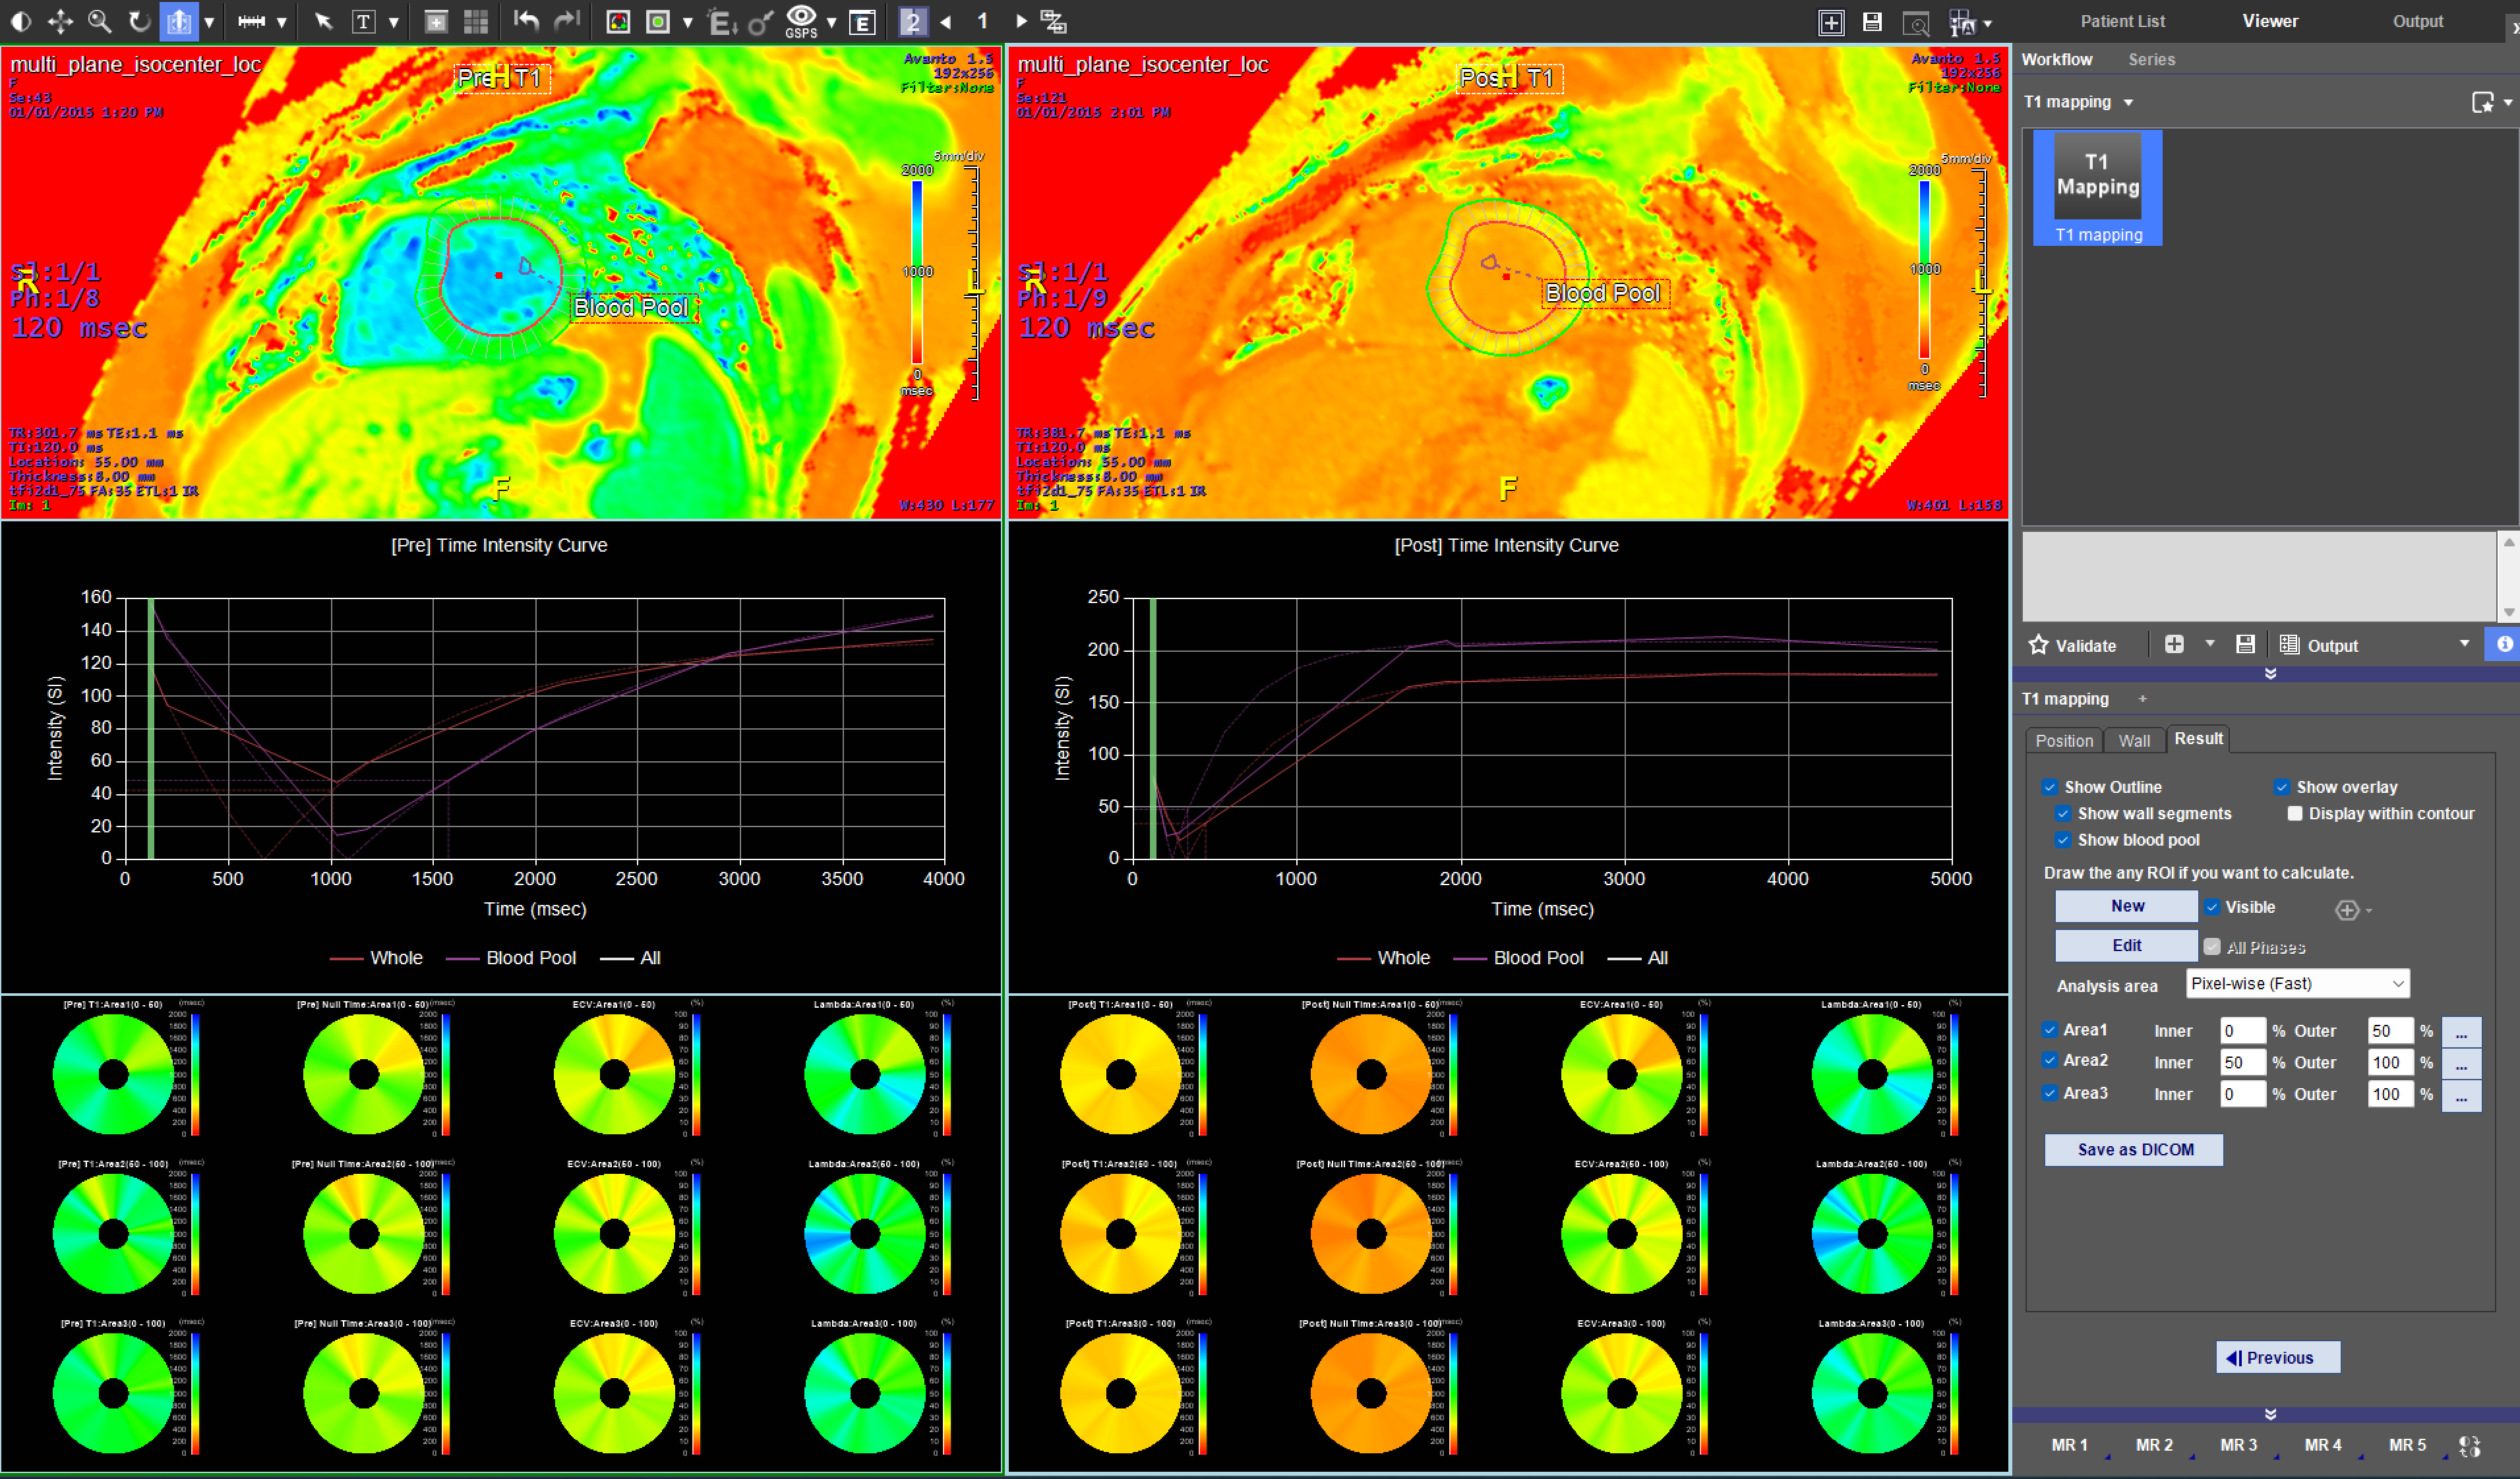The image size is (2520, 1479).
Task: Open the Analysis area Pixel-wise dropdown
Action: click(2297, 984)
